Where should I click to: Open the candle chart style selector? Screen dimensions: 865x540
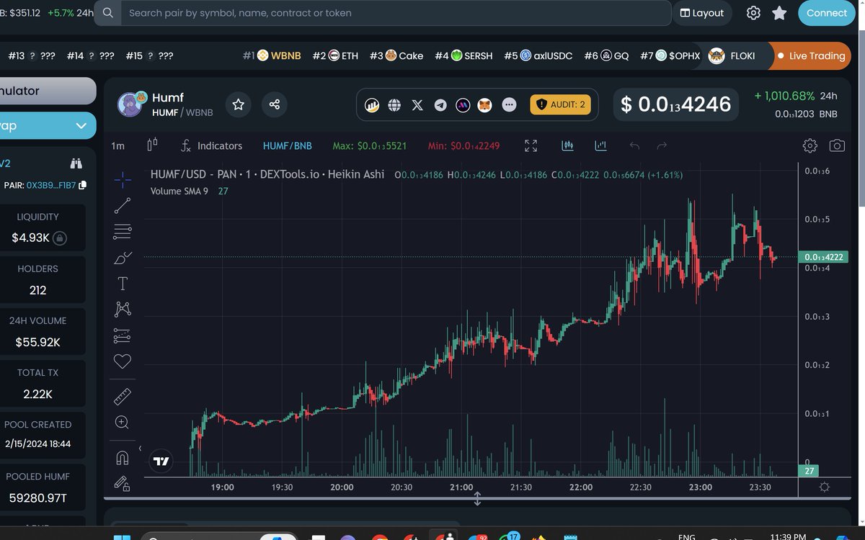click(x=152, y=145)
